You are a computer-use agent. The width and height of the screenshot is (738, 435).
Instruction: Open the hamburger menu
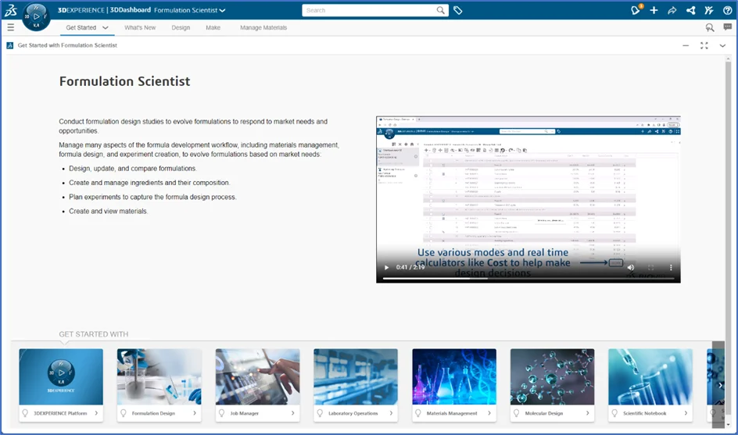click(10, 27)
